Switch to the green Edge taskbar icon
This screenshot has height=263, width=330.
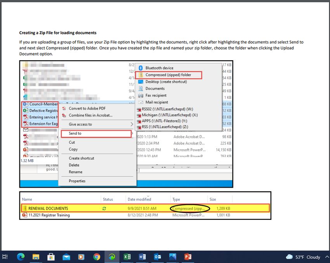(112, 257)
